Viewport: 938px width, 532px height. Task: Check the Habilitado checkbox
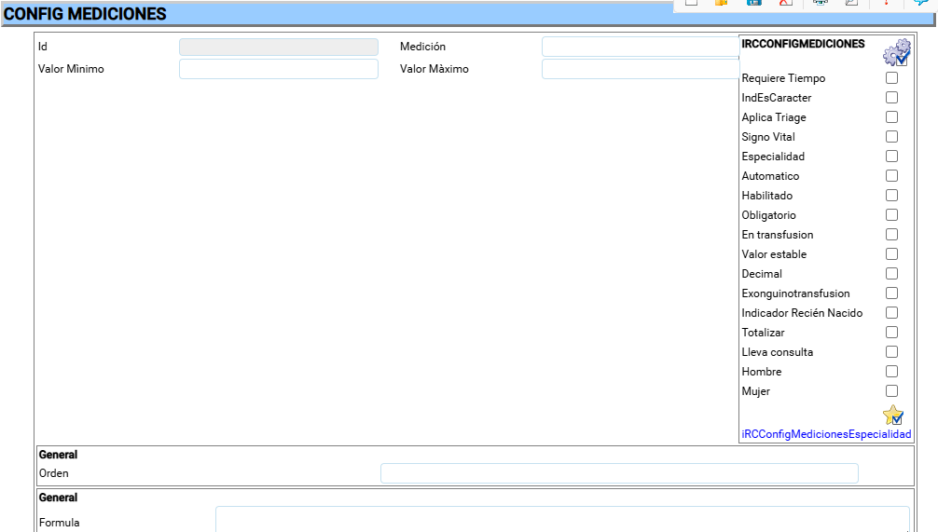tap(891, 196)
